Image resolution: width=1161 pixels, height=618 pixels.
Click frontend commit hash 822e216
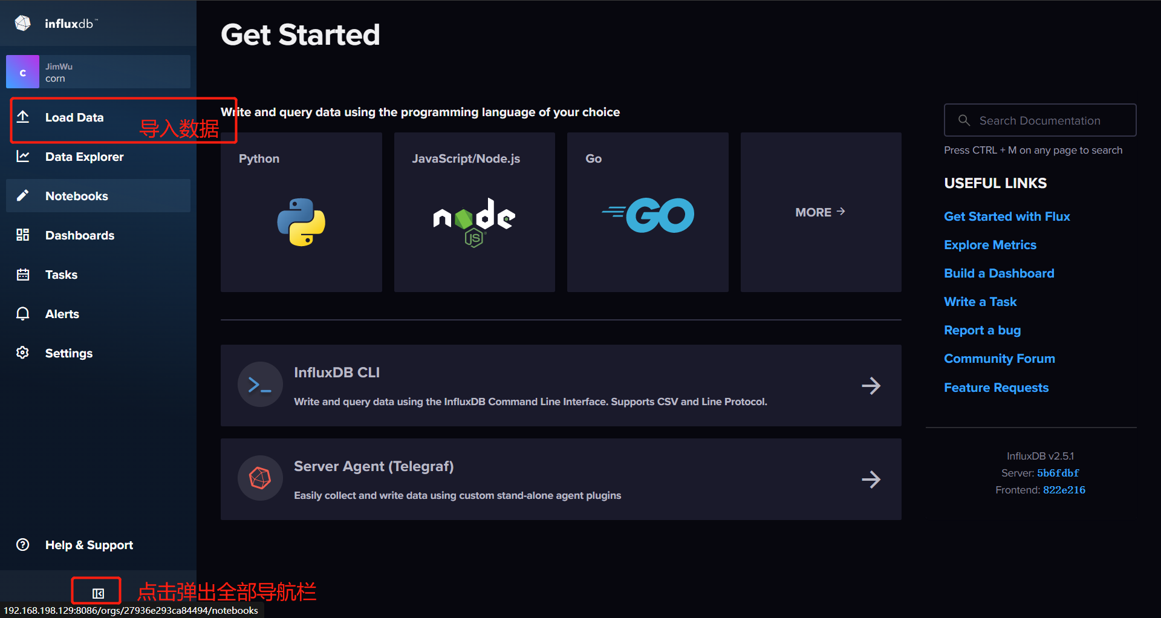click(x=1064, y=490)
